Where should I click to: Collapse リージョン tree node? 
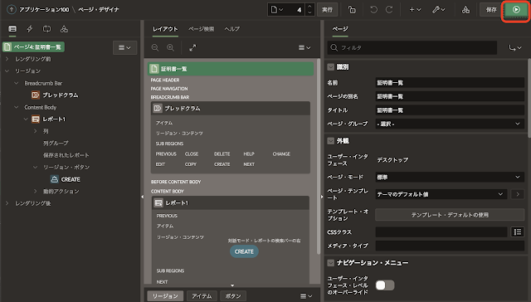click(7, 71)
